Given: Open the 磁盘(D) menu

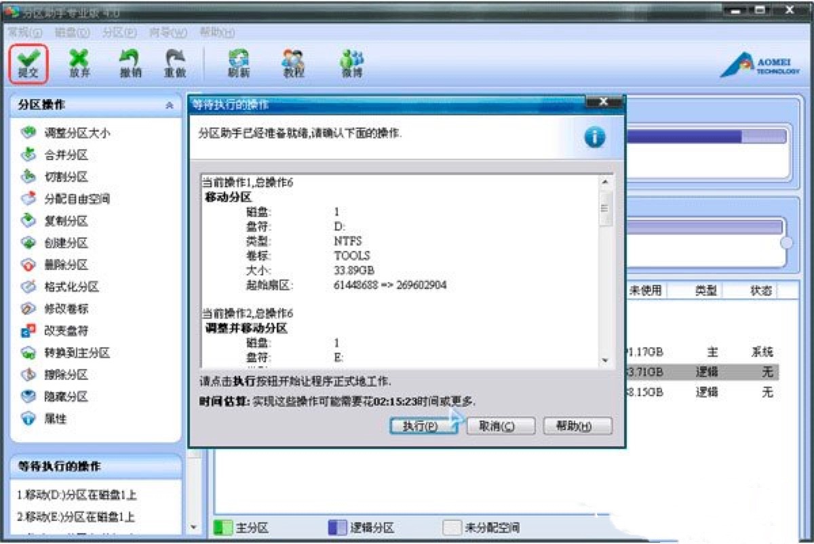Looking at the screenshot, I should pos(72,32).
